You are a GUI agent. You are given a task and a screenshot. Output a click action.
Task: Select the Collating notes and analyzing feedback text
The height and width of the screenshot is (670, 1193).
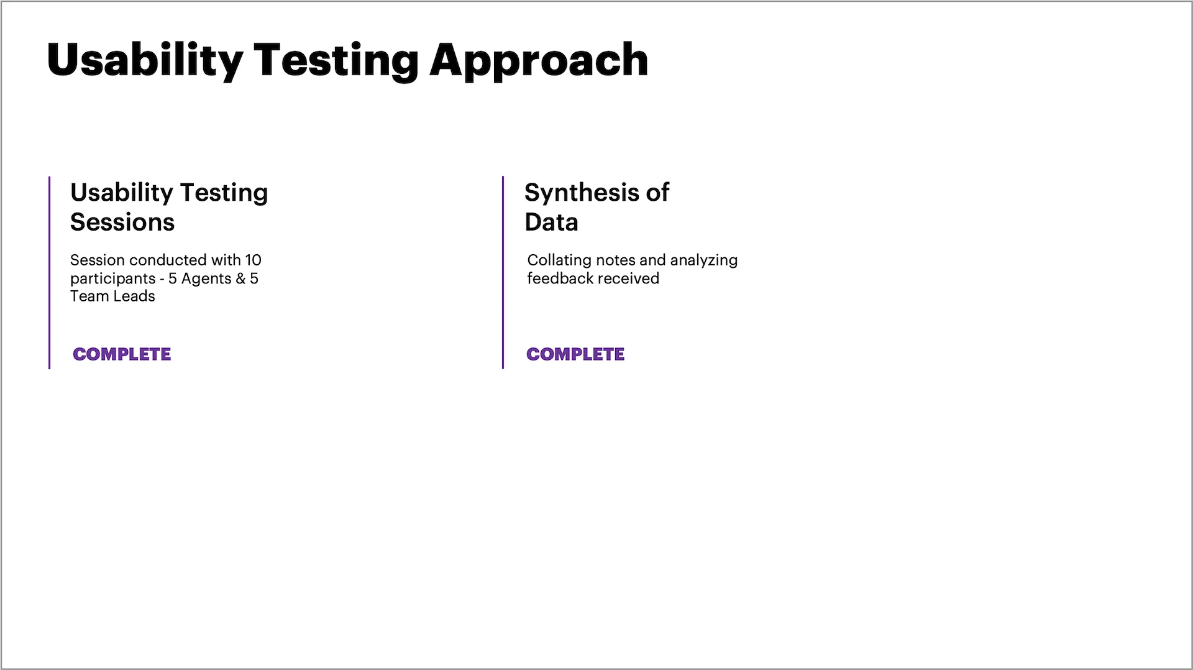pyautogui.click(x=633, y=269)
